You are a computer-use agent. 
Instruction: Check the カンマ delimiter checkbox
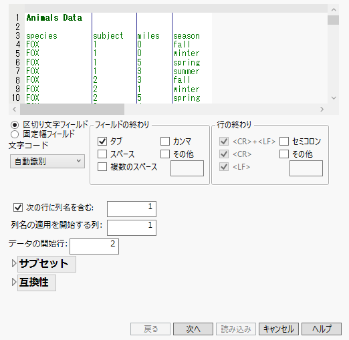click(165, 141)
